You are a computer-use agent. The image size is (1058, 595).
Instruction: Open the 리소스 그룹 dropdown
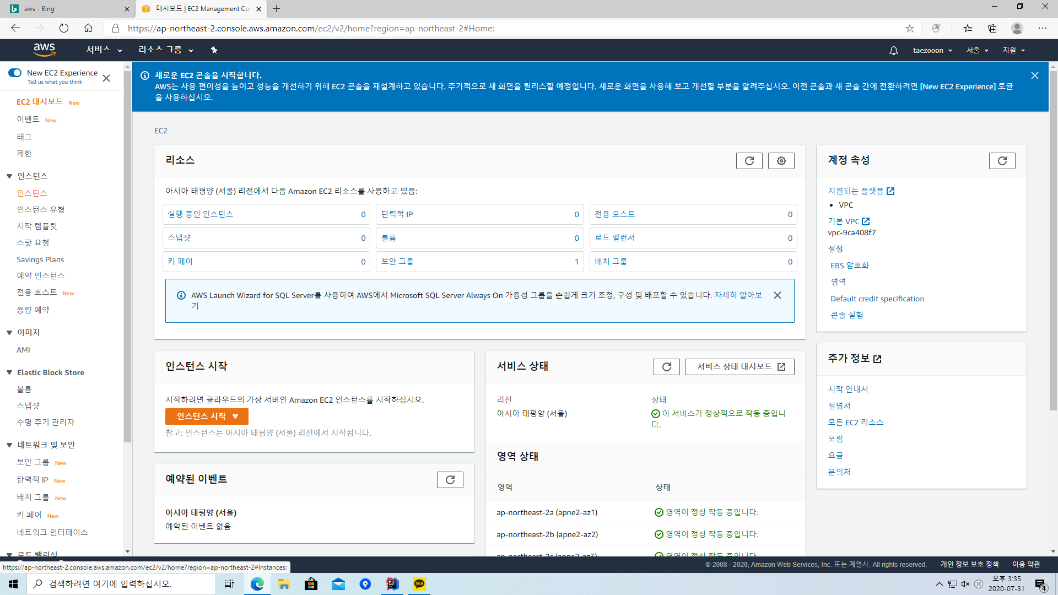click(x=166, y=50)
